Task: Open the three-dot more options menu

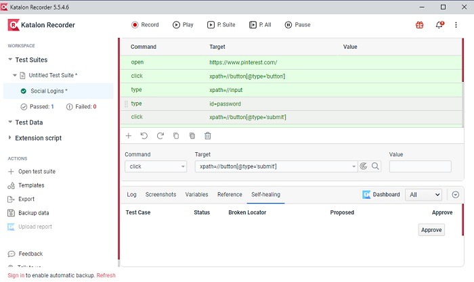Action: click(x=456, y=25)
